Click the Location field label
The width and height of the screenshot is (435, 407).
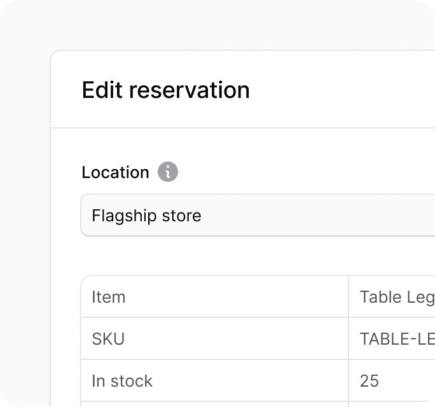(115, 172)
